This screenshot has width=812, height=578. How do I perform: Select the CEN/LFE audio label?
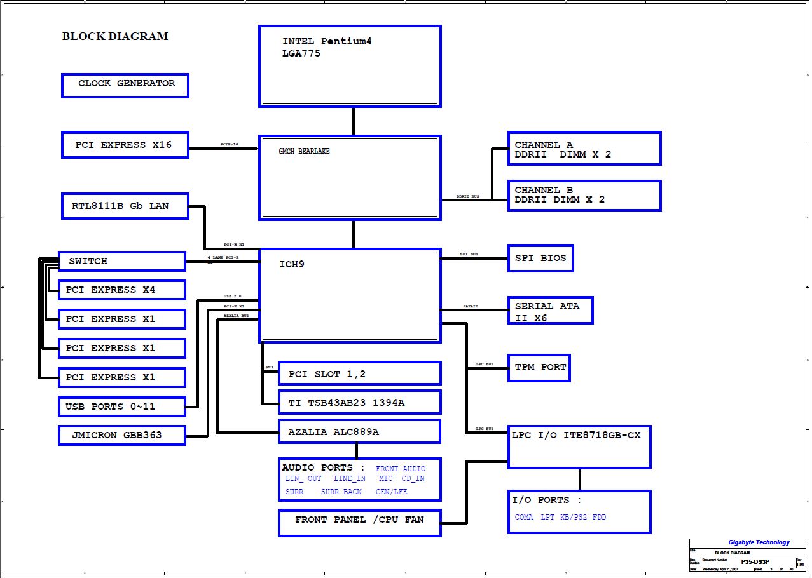[x=392, y=492]
